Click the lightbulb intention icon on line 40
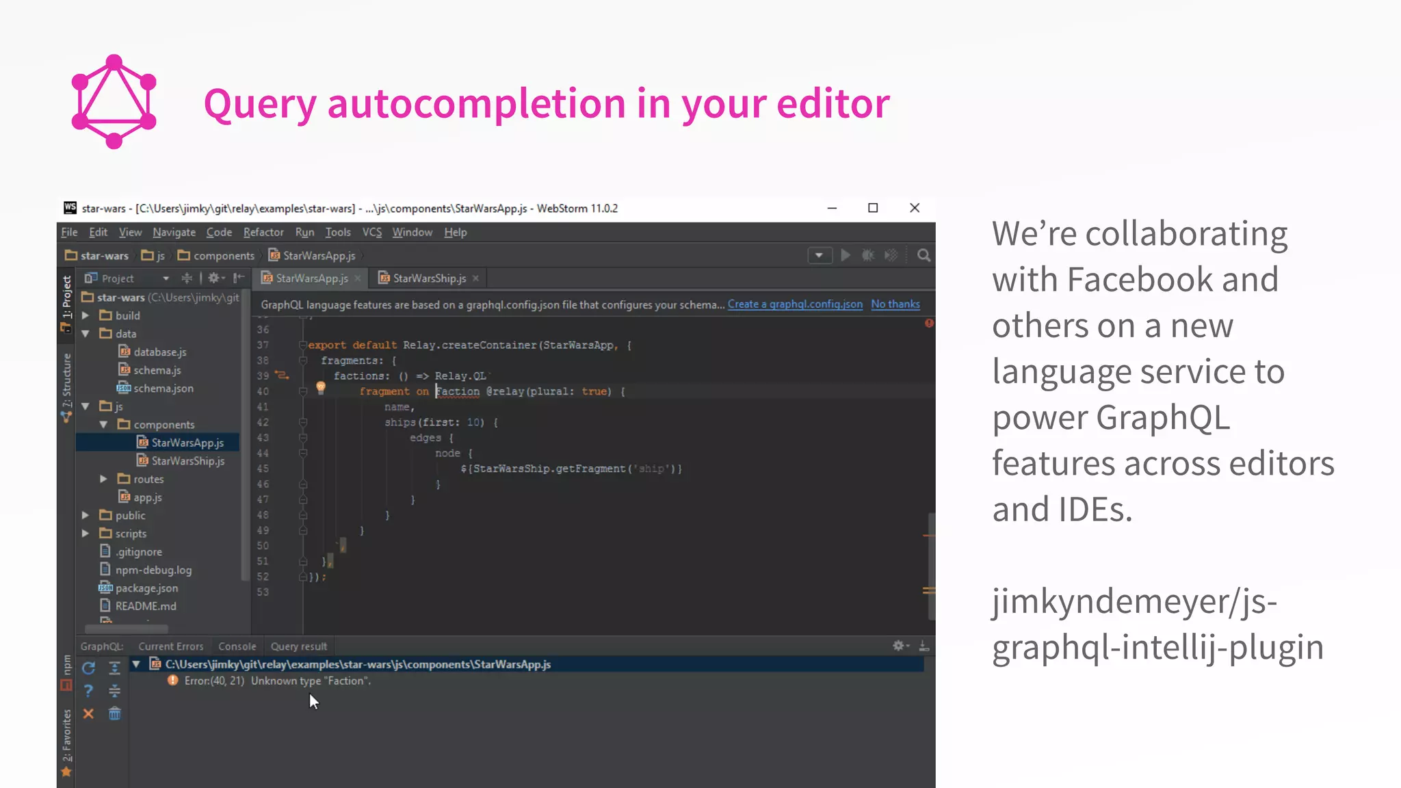1401x788 pixels. tap(321, 389)
